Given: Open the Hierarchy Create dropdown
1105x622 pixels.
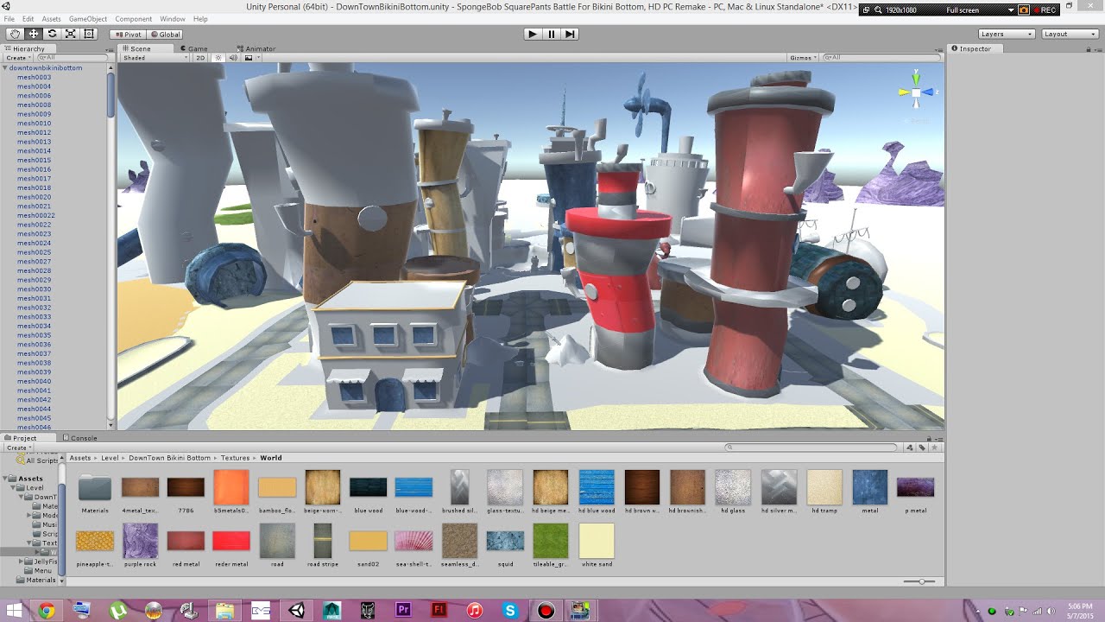Looking at the screenshot, I should pos(18,58).
